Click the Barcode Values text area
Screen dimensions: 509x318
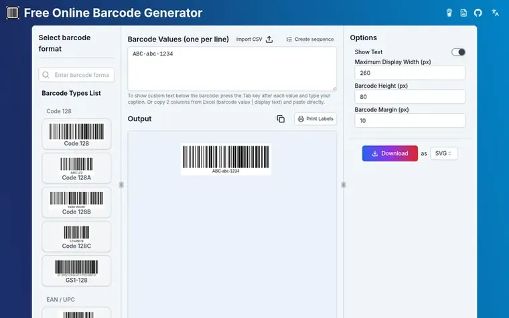tap(232, 69)
